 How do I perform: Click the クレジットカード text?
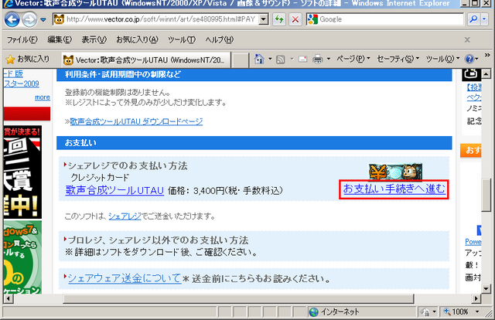100,178
